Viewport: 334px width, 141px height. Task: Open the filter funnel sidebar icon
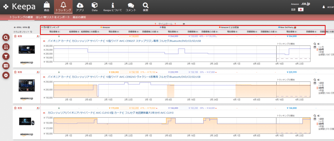[6, 57]
